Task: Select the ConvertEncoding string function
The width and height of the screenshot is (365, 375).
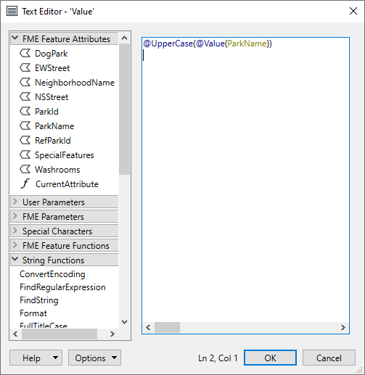Action: pyautogui.click(x=52, y=274)
